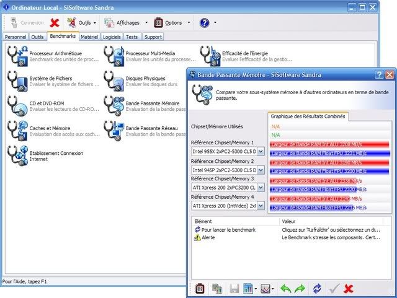397x298 pixels.
Task: Select the Alerte row in results list
Action: [288, 237]
